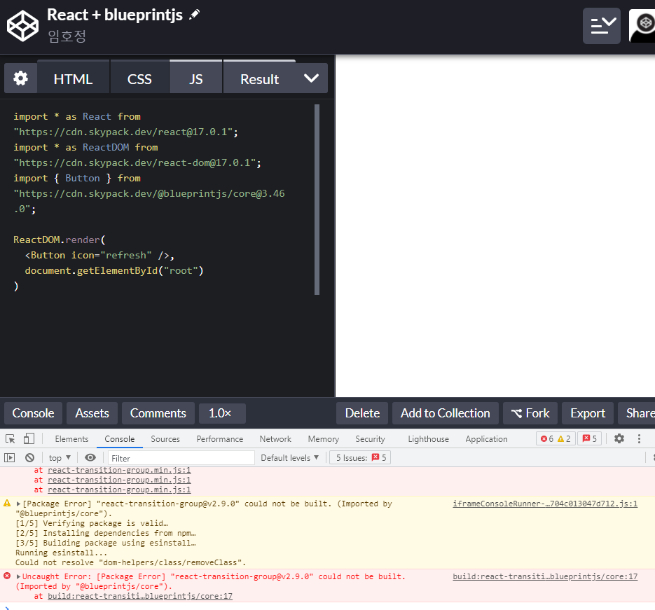Switch to the HTML editor tab
Viewport: 655px width, 610px height.
coord(73,79)
